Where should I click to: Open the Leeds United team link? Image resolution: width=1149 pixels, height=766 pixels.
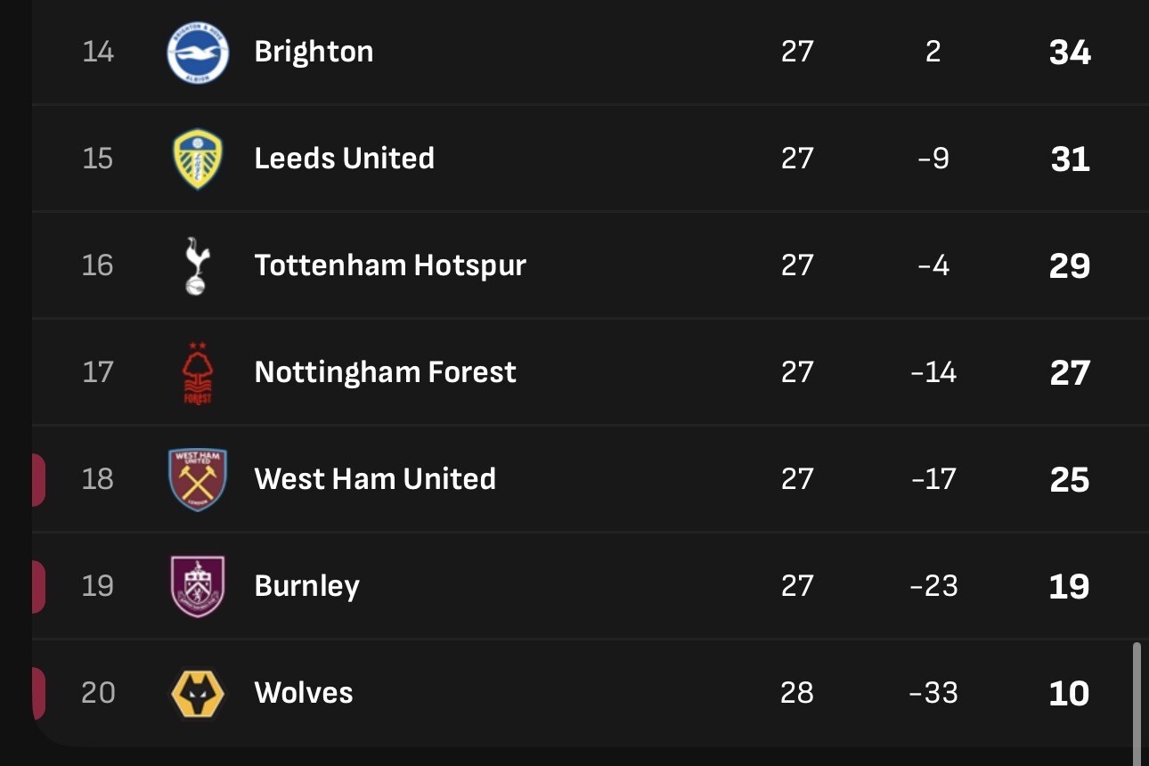coord(344,159)
